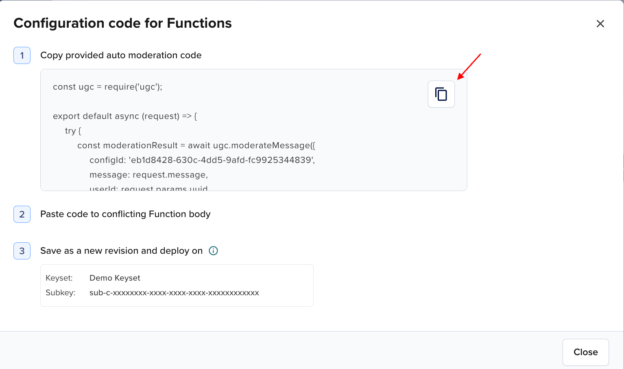Select the step 3 number badge
Viewport: 624px width, 369px height.
coord(22,251)
